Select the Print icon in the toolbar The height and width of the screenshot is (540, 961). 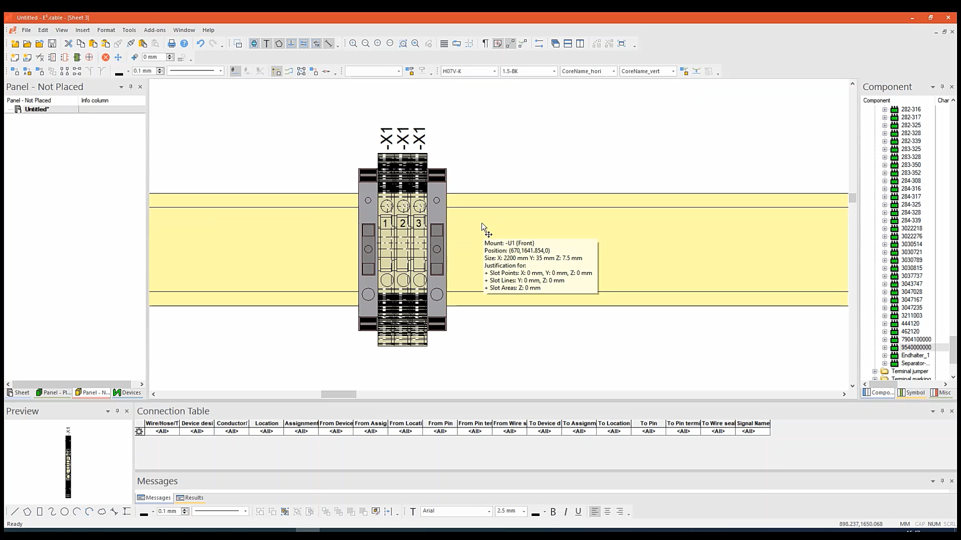pyautogui.click(x=172, y=43)
